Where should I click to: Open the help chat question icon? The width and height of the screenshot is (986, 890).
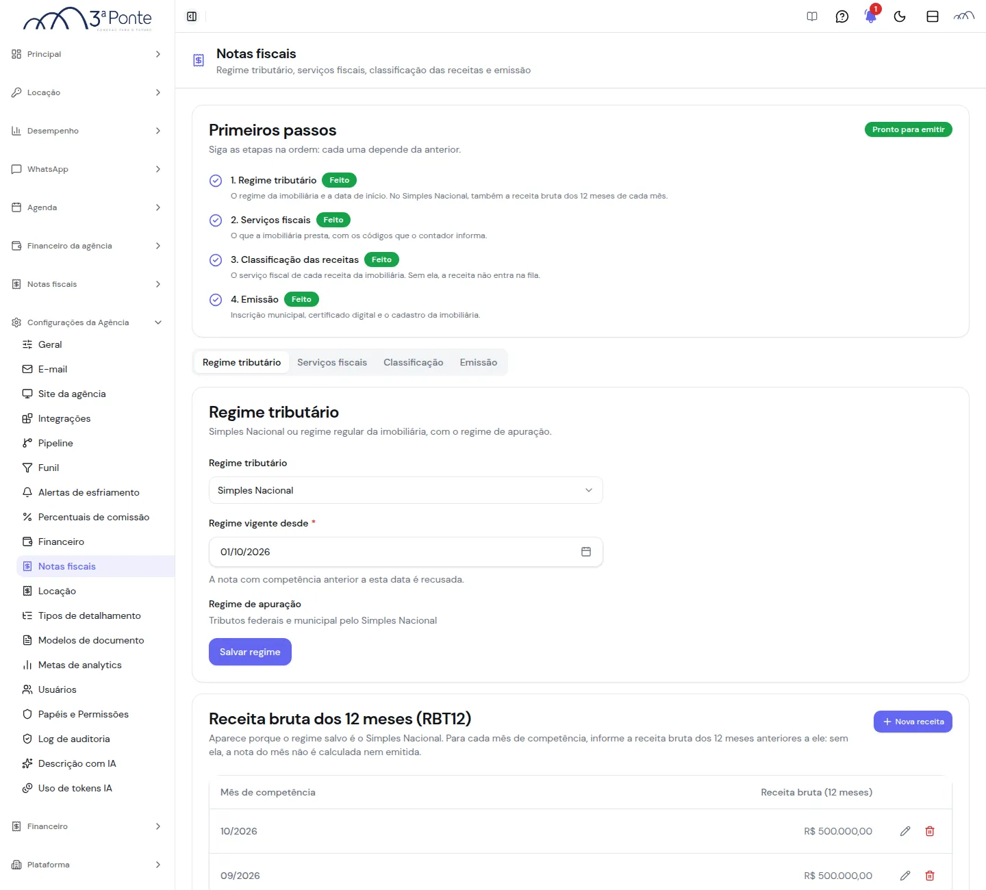[842, 16]
